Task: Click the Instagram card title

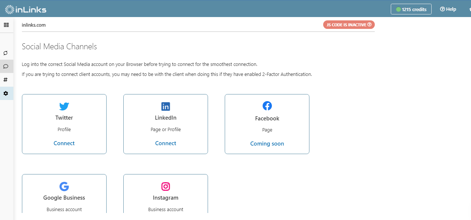Action: 166,198
